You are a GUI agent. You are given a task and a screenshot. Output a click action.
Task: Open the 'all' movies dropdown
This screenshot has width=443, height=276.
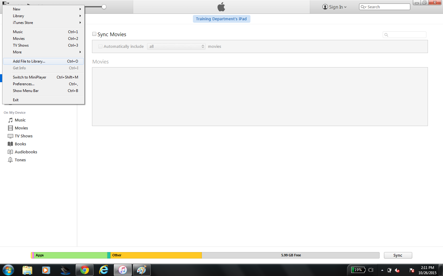click(176, 47)
